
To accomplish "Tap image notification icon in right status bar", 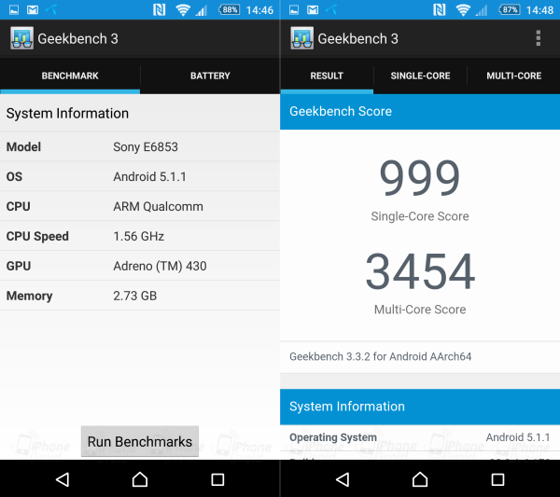I will coord(294,9).
